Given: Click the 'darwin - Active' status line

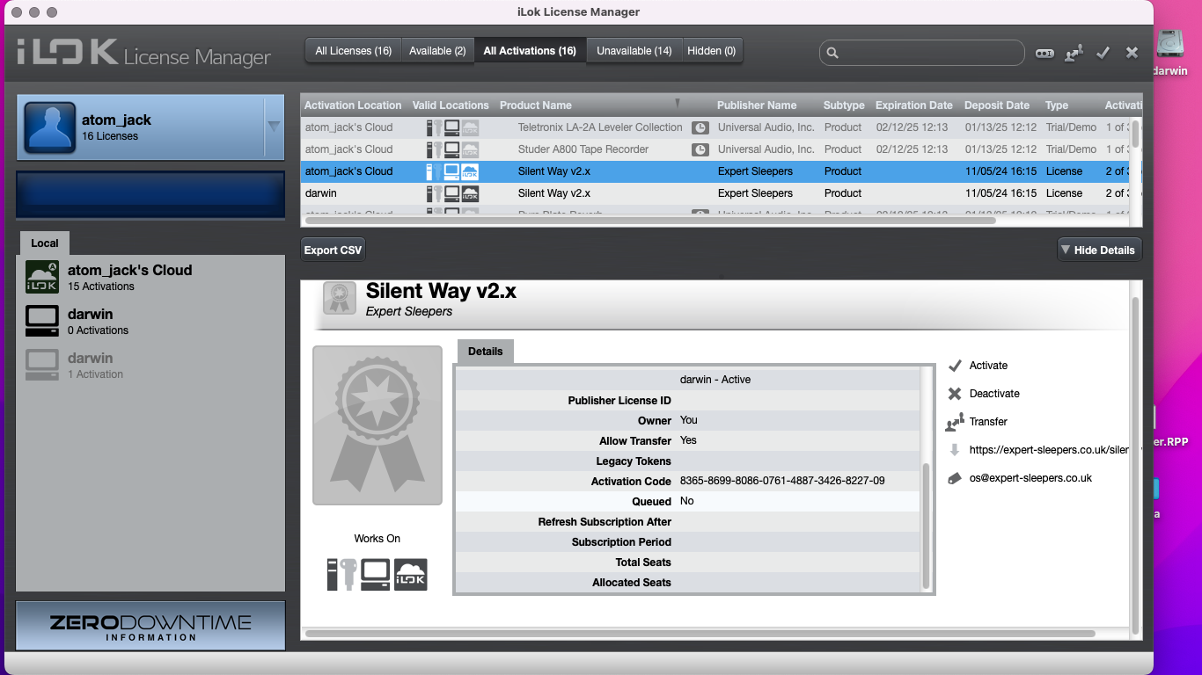Looking at the screenshot, I should (715, 380).
